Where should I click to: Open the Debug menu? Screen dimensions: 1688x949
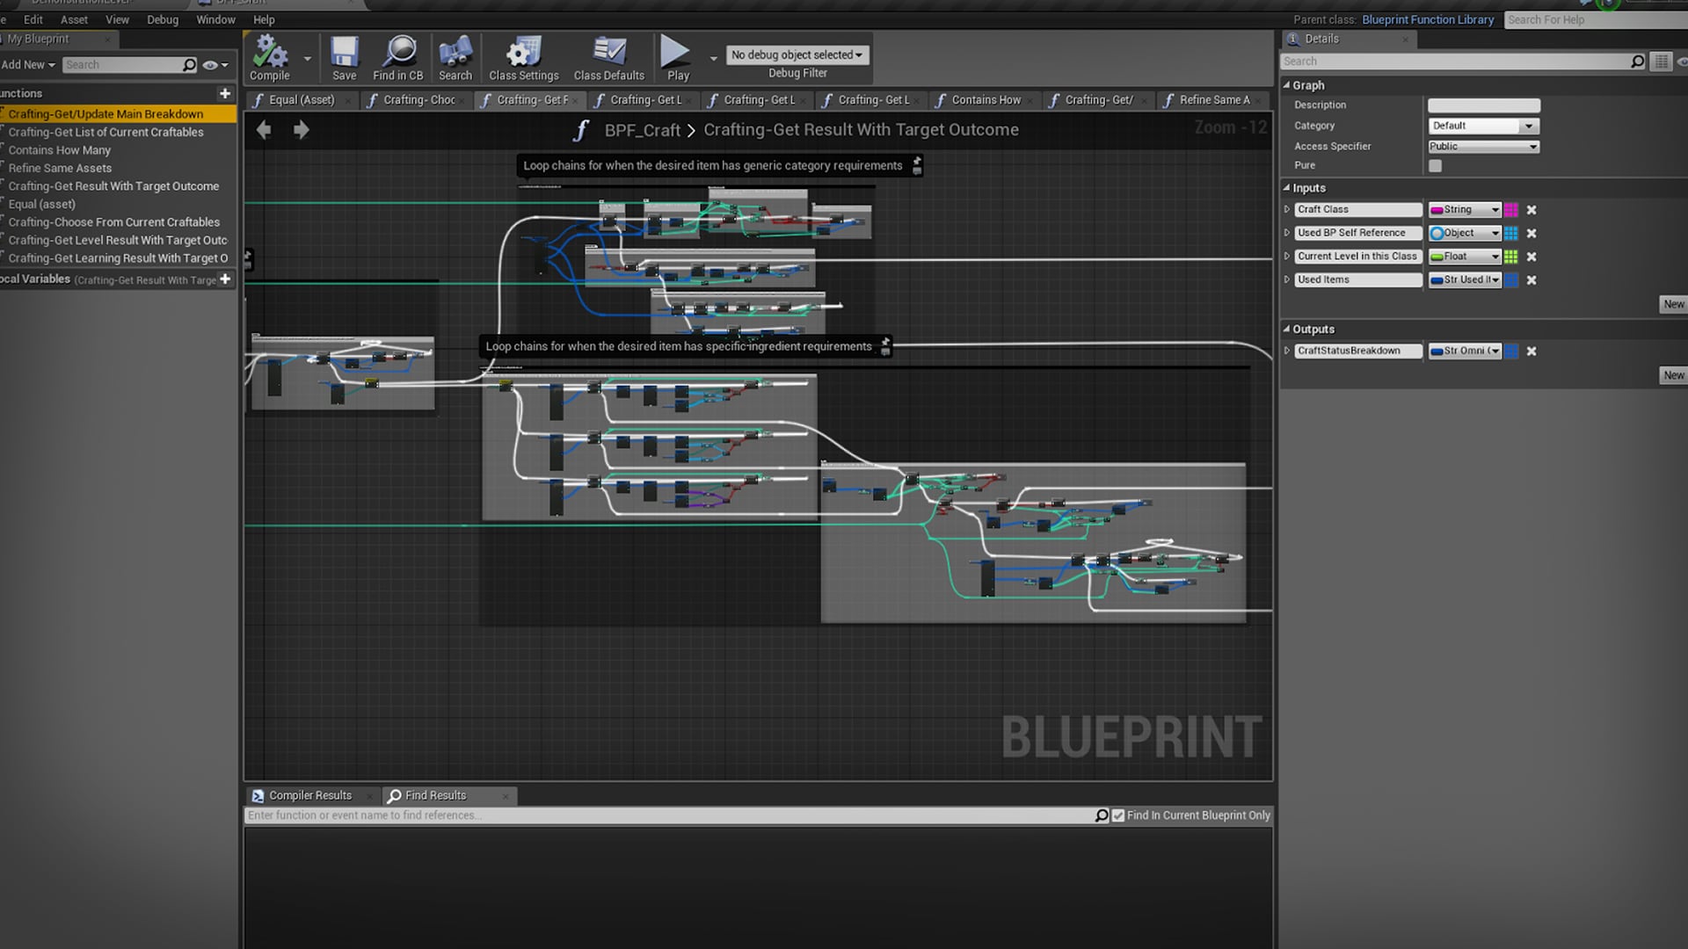tap(162, 19)
